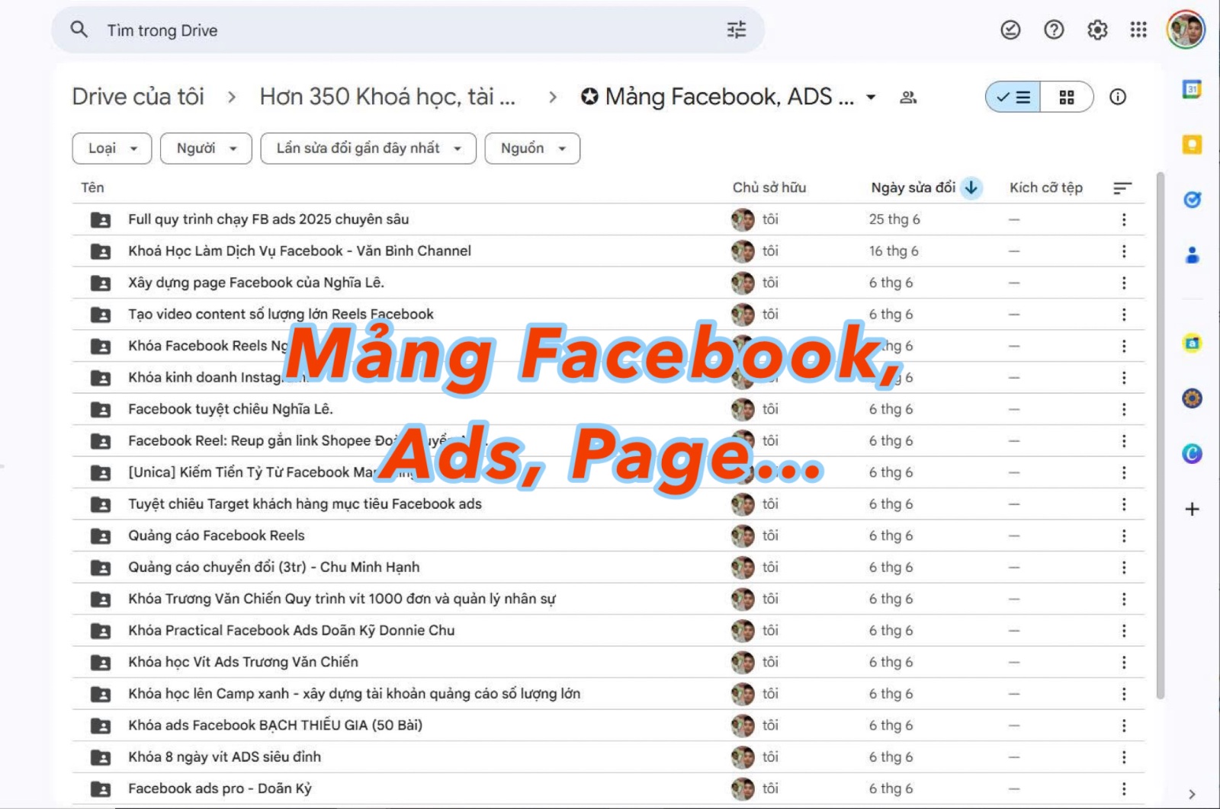Reverse sort direction arrow on Ngày sửa đổi
Screen dimensions: 1220x809
[x=971, y=187]
